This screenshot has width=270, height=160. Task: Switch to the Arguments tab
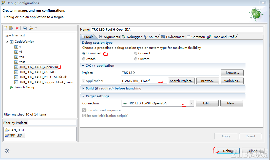click(109, 37)
